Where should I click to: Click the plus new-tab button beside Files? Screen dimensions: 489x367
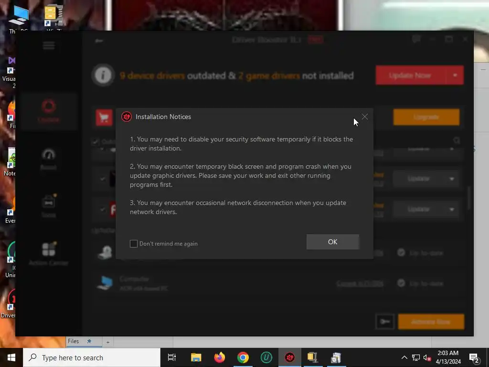click(x=108, y=342)
